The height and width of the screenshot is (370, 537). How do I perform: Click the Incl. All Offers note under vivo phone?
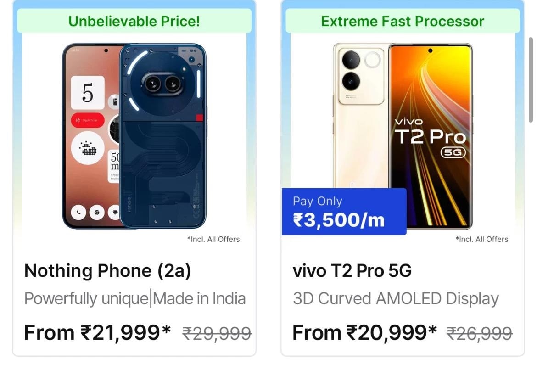(482, 239)
